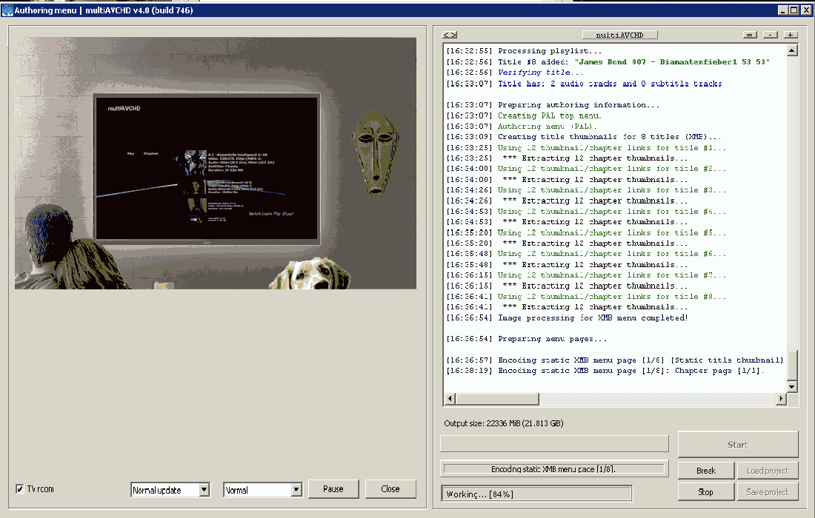The width and height of the screenshot is (815, 518).
Task: Click the horizontal scrollbar left arrow
Action: (450, 400)
